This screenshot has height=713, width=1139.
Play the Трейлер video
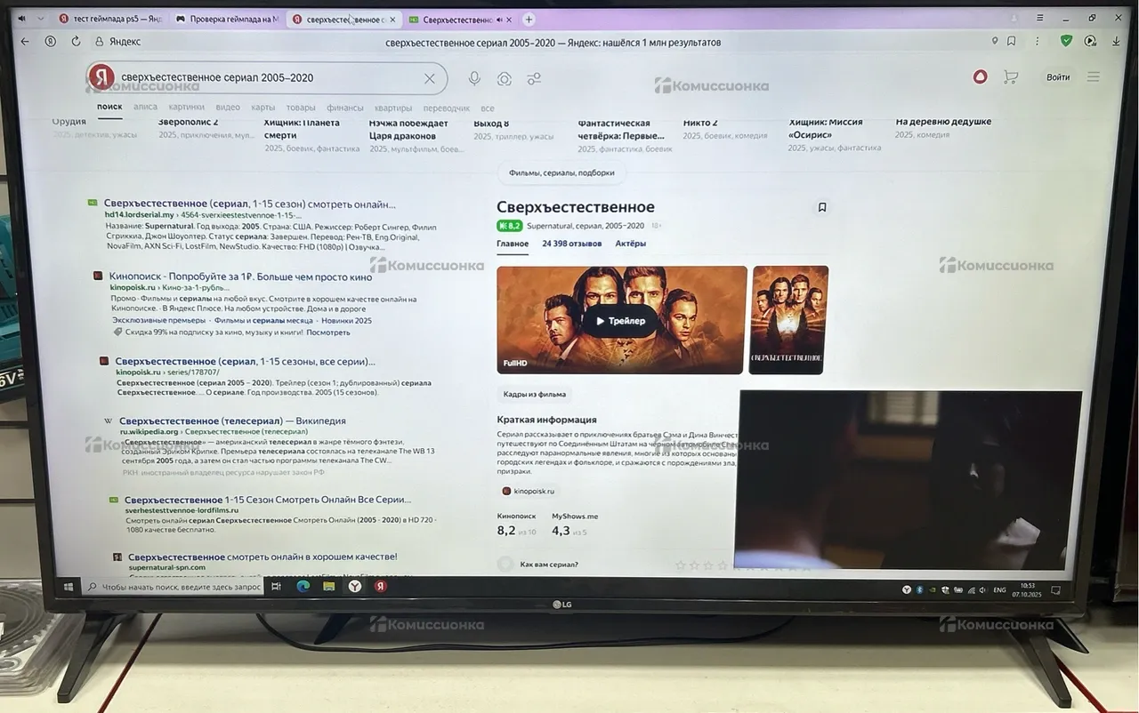pos(620,321)
